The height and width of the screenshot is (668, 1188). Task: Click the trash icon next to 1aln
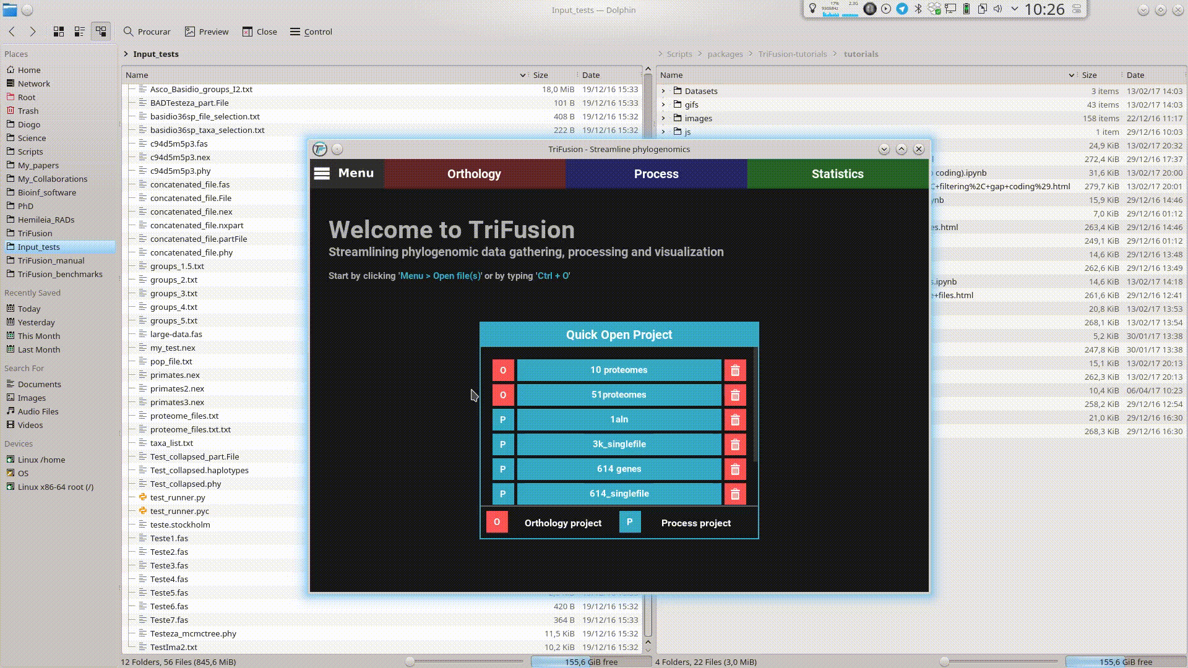coord(735,420)
